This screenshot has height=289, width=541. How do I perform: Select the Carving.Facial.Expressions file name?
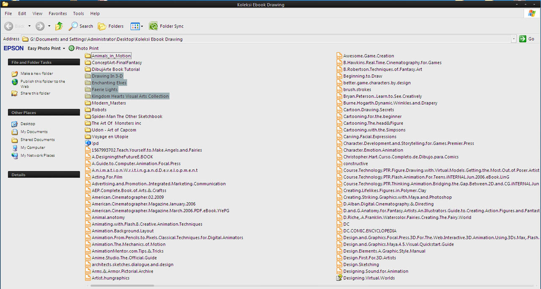tap(370, 137)
